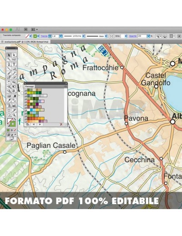This screenshot has height=236, width=182.
Task: Open the Base brush definition dropdown
Action: coord(106,36)
